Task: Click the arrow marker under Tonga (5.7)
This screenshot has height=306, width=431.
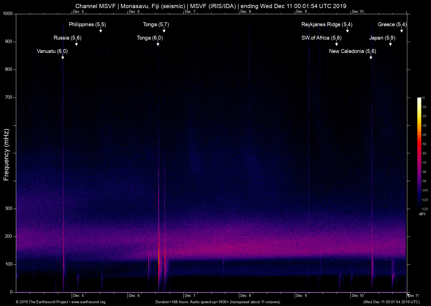Action: pos(164,30)
